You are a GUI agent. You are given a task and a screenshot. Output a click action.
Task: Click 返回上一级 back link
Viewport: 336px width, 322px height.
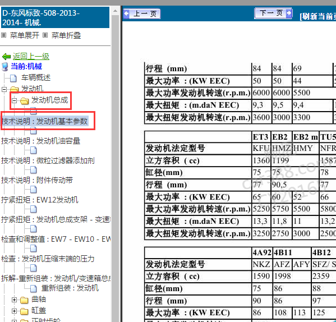[31, 56]
